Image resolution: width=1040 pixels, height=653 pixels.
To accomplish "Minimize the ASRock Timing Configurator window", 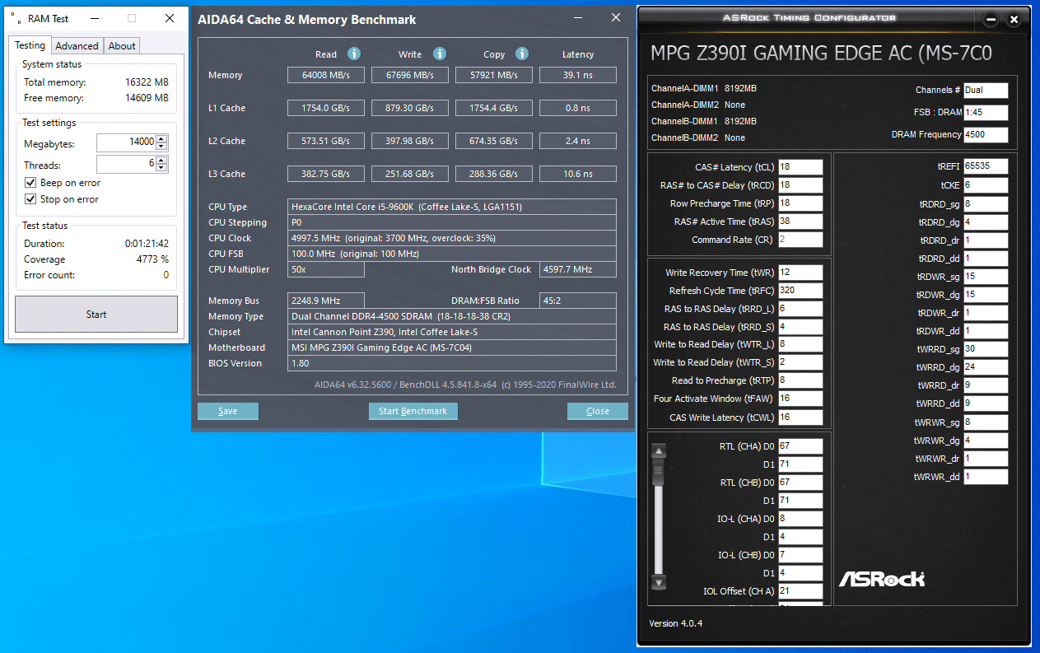I will click(991, 20).
